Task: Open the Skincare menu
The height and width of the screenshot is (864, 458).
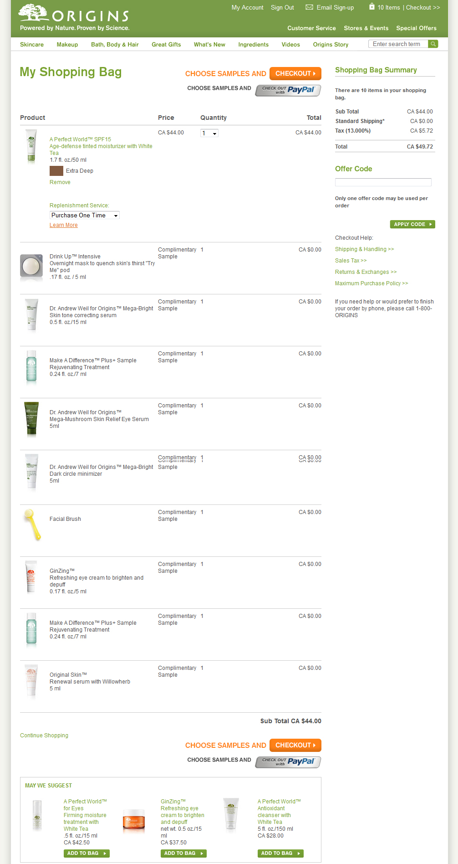Action: coord(32,45)
